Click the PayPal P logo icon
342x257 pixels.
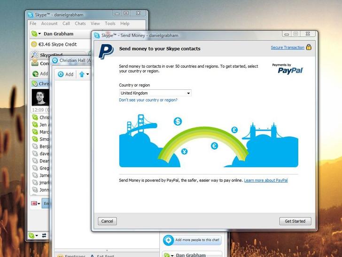point(106,51)
